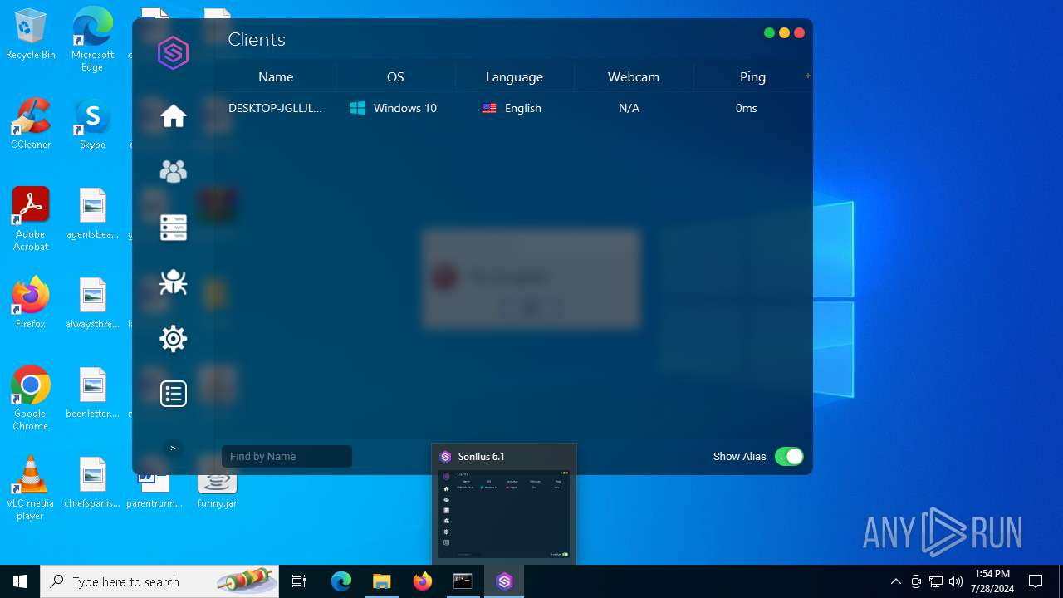Screen dimensions: 1063x598
Task: Toggle the Show Alias switch
Action: click(x=789, y=456)
